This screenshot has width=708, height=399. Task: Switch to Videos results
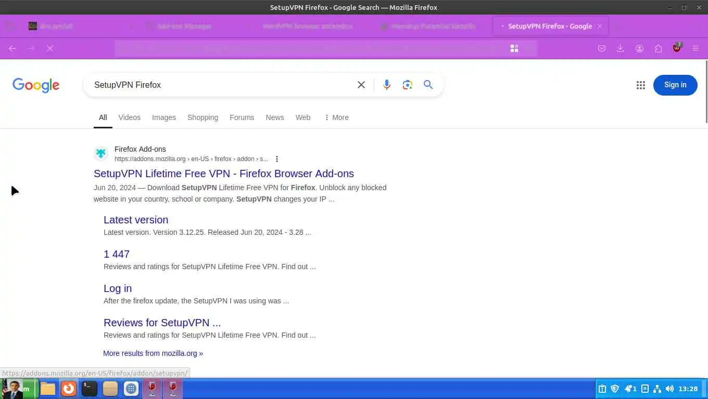(x=129, y=117)
